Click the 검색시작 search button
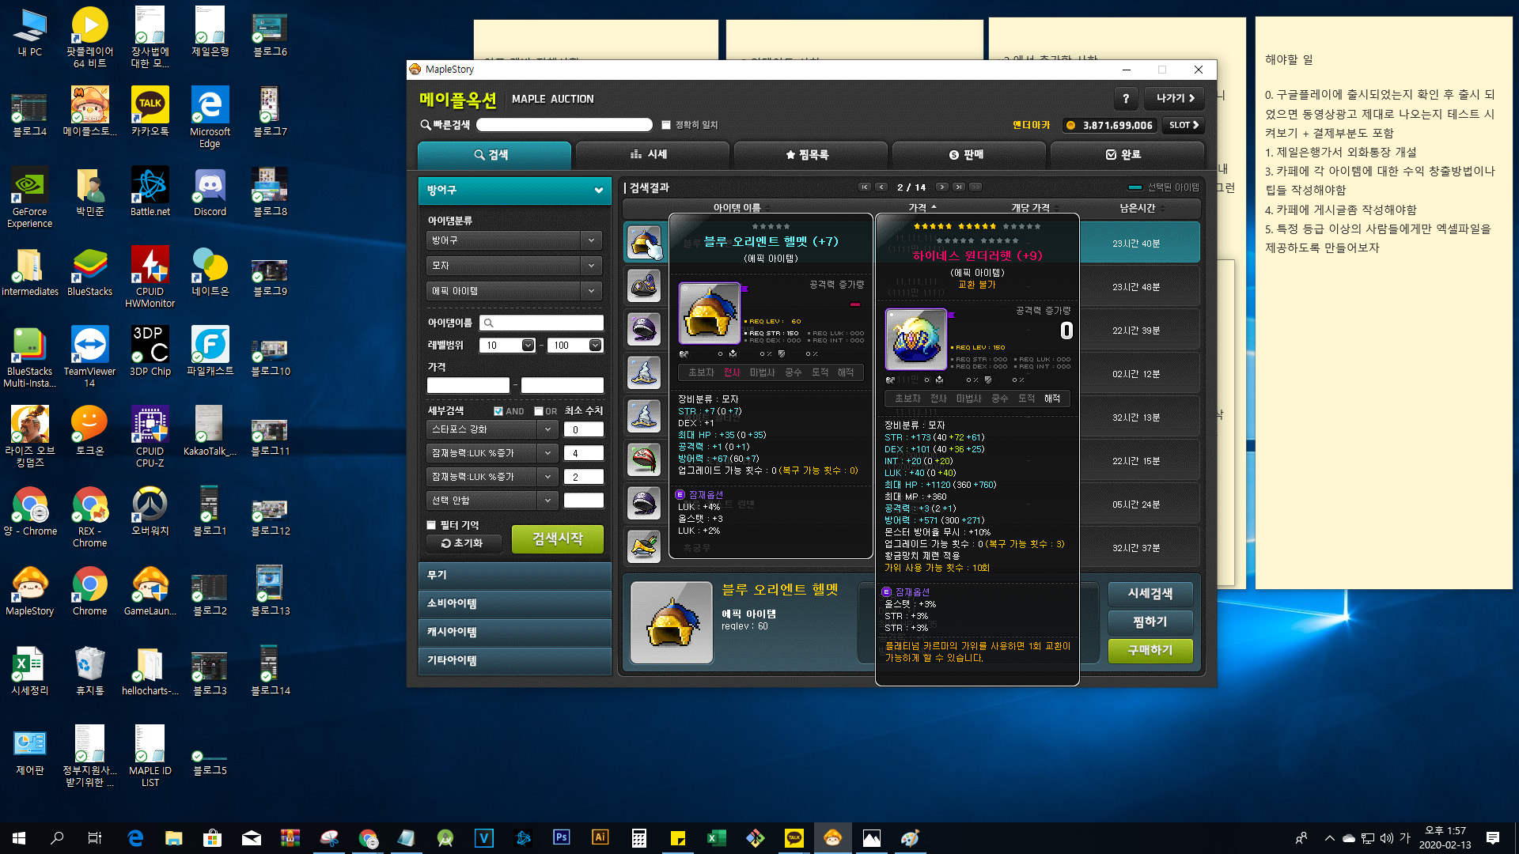1519x854 pixels. 558,539
